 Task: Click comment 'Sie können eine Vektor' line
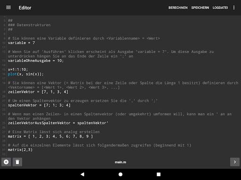pos(123,85)
